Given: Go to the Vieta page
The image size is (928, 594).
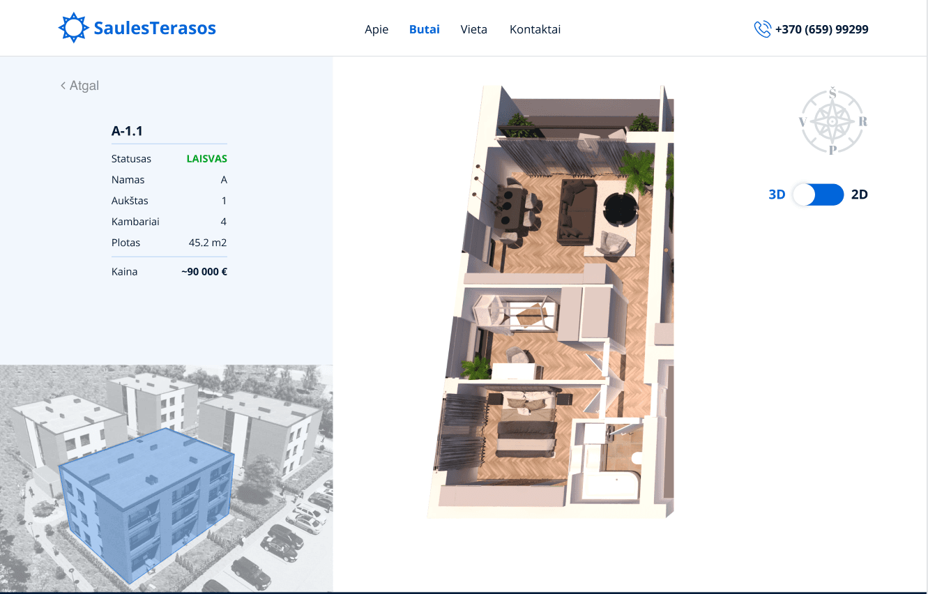Looking at the screenshot, I should tap(473, 29).
